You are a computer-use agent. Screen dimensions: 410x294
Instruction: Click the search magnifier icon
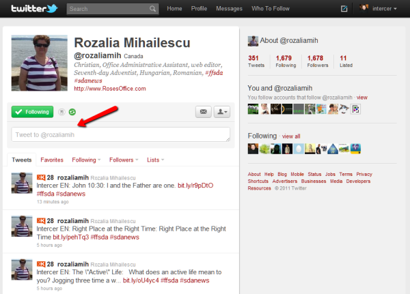(x=152, y=9)
